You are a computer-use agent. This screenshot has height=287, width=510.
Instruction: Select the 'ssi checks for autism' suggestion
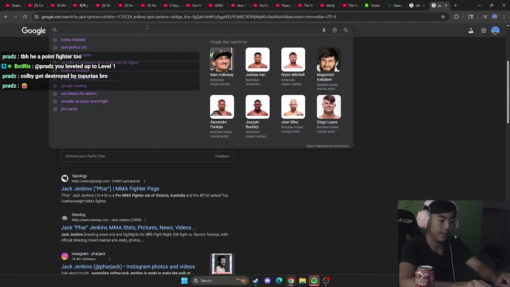(78, 93)
